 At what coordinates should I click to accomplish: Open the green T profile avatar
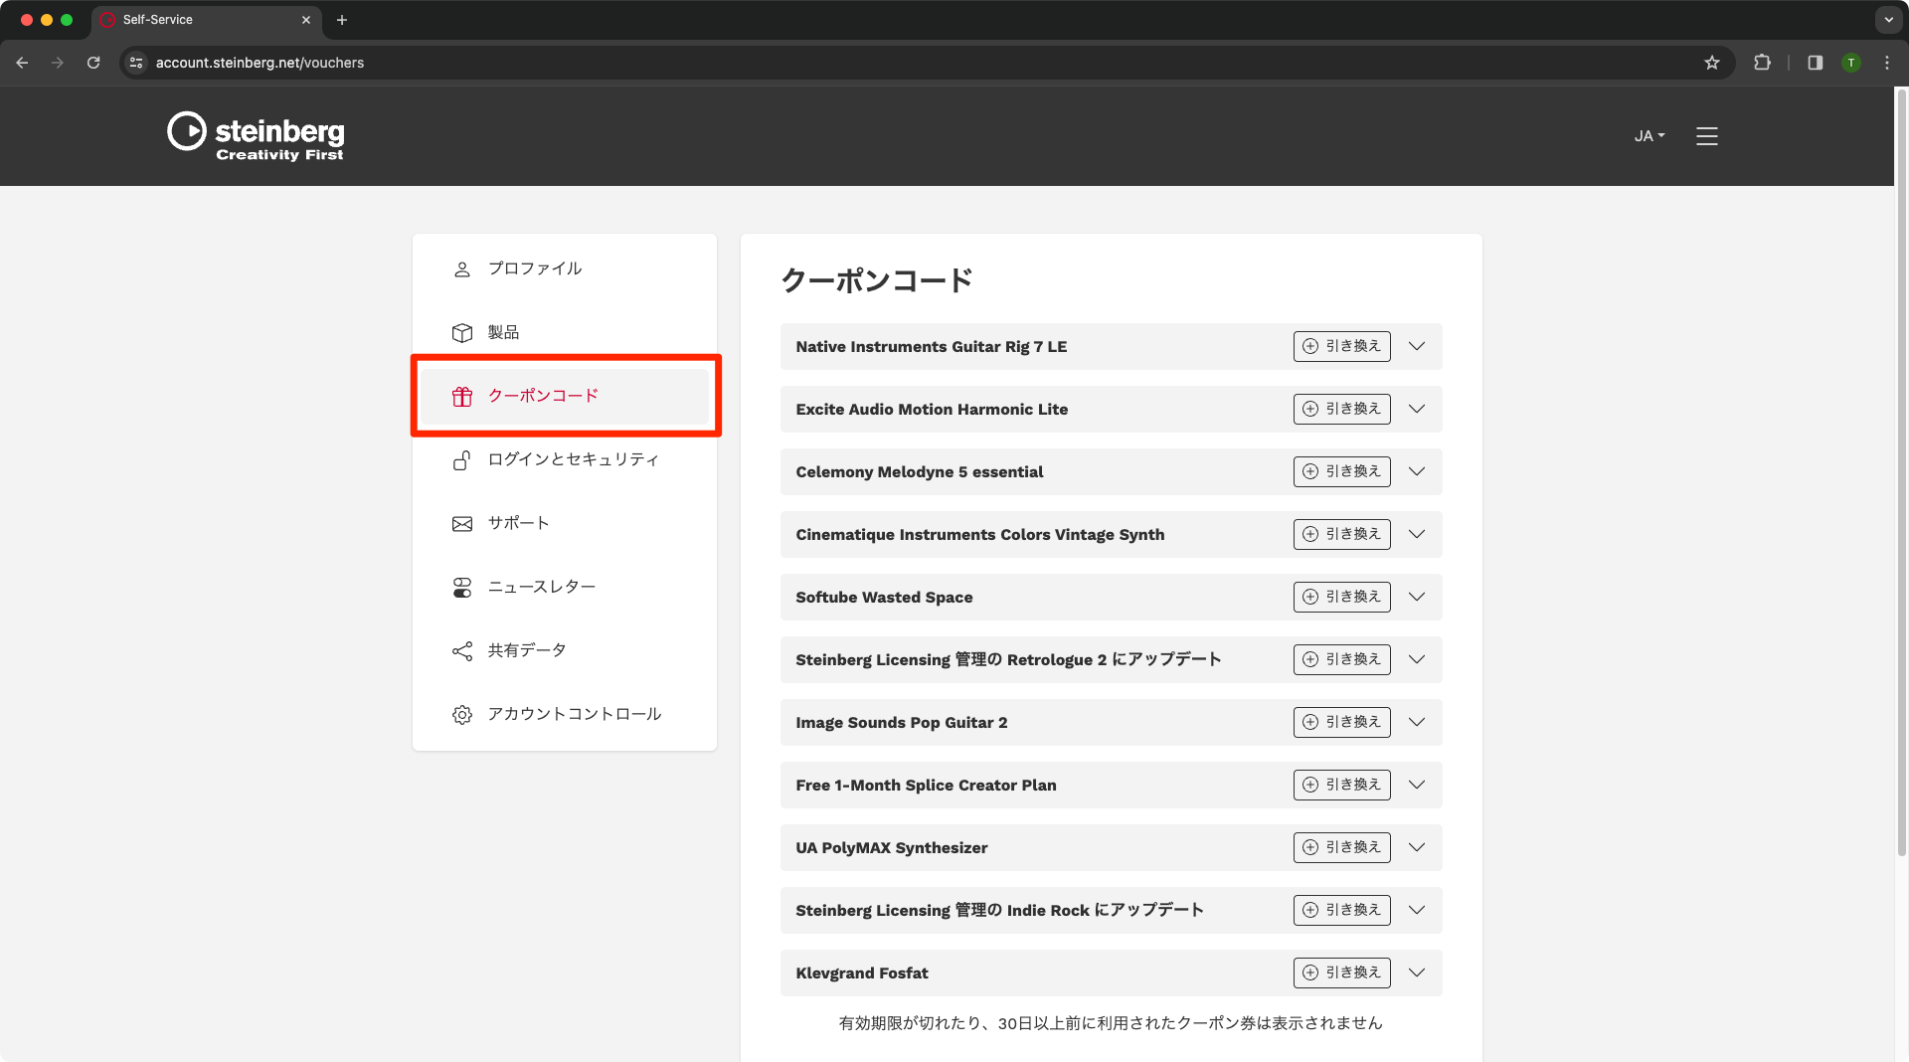coord(1850,63)
